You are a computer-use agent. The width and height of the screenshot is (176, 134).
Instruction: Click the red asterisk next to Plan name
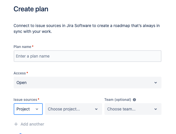[33, 47]
